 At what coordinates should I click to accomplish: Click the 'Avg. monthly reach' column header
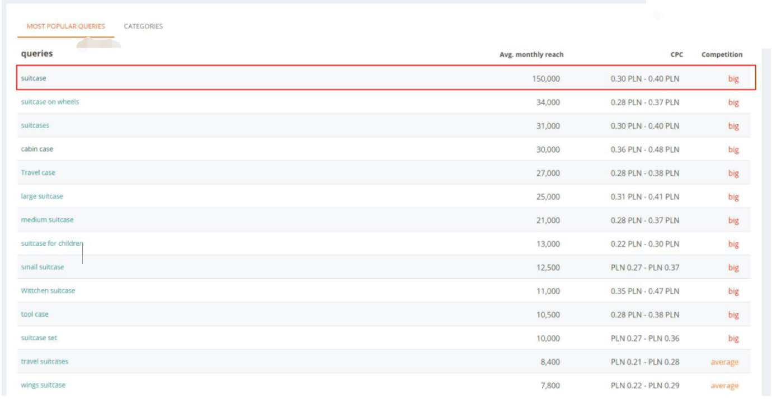pos(531,55)
